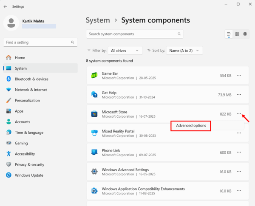The image size is (255, 206).
Task: Open more options for Microsoft Store
Action: tap(239, 114)
